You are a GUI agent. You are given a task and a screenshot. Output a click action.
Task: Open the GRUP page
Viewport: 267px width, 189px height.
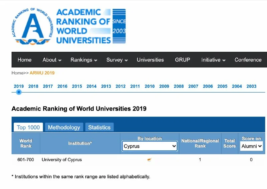182,60
